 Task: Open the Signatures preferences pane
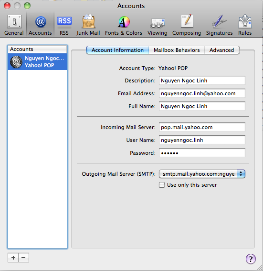(220, 25)
